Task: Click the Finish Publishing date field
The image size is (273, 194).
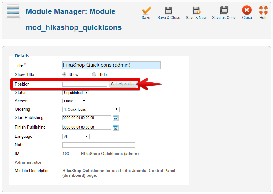Action: click(87, 127)
